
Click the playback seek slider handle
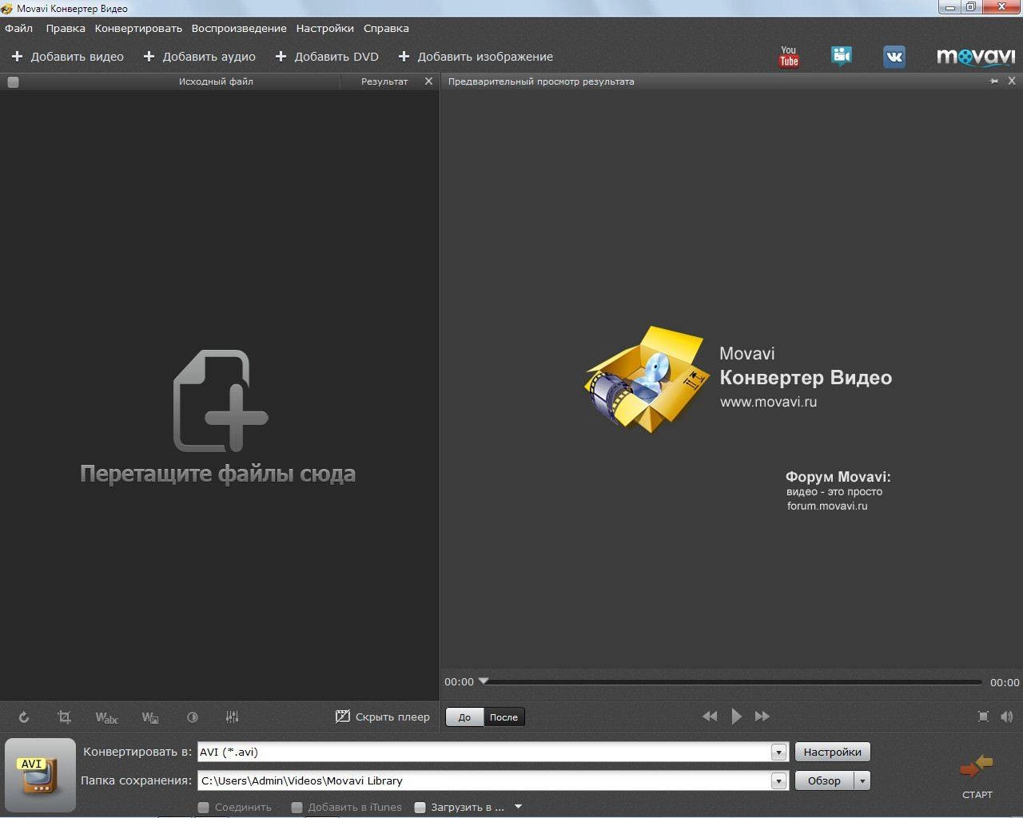(x=484, y=681)
